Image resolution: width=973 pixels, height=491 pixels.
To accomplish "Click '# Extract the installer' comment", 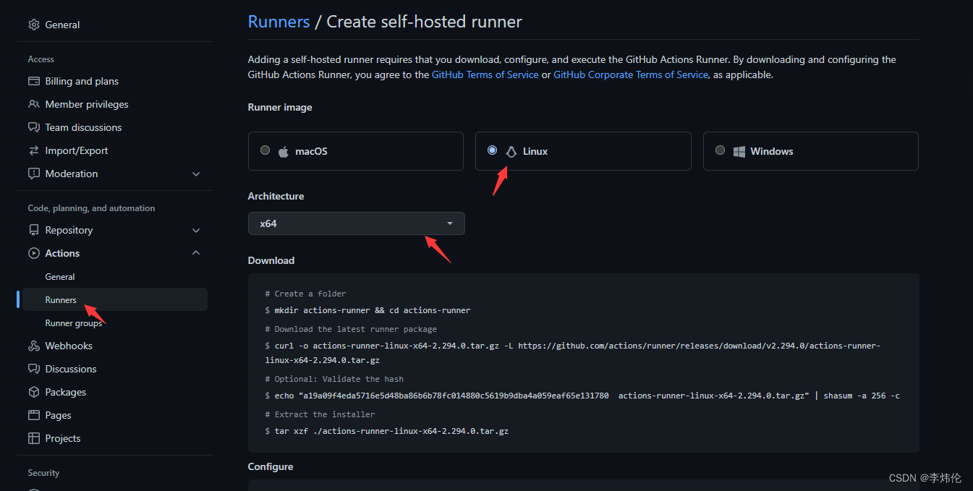I will (320, 414).
